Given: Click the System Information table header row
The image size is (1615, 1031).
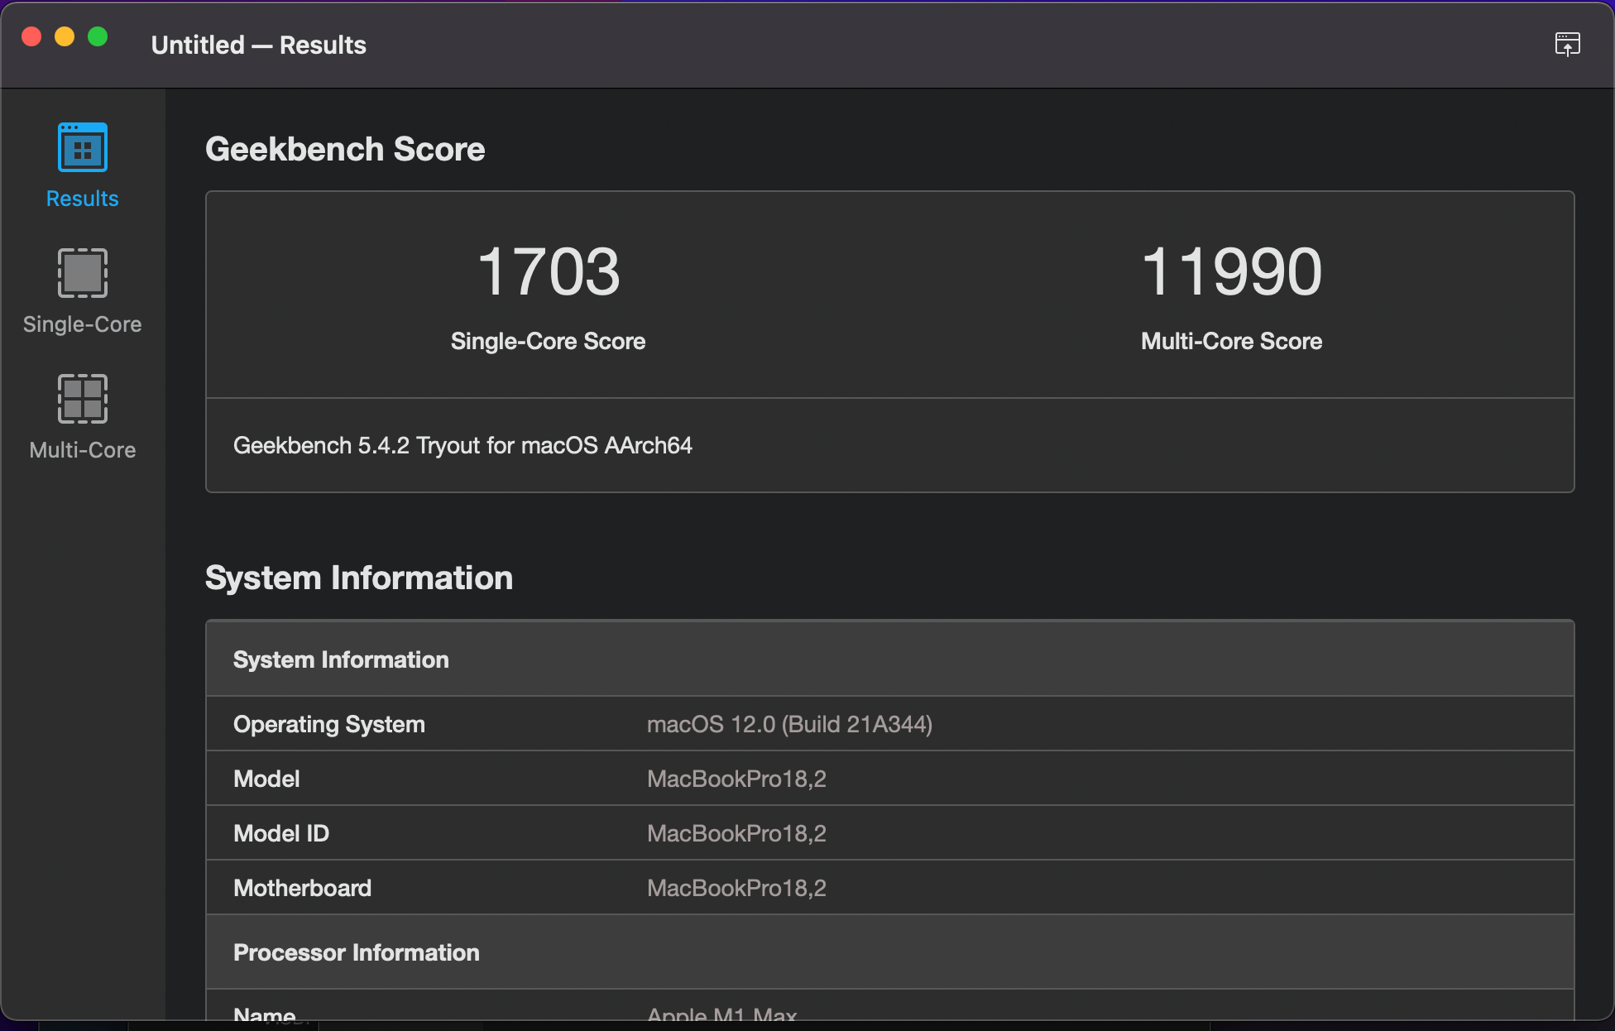Looking at the screenshot, I should [x=890, y=659].
